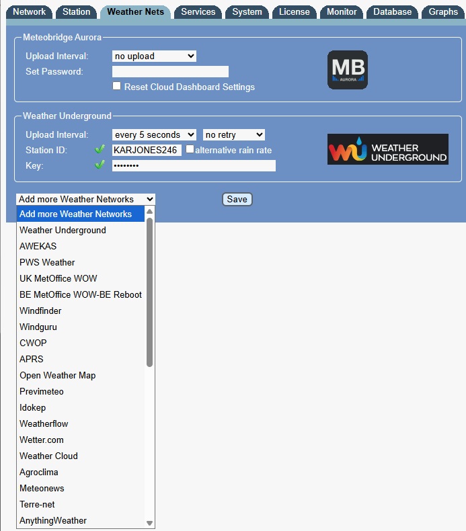Choose AnythingWeather from the list
This screenshot has width=466, height=531.
(x=81, y=520)
